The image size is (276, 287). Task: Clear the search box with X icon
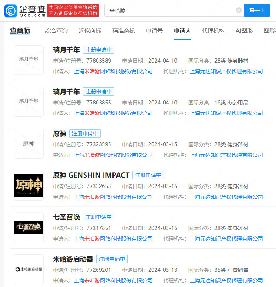238,10
